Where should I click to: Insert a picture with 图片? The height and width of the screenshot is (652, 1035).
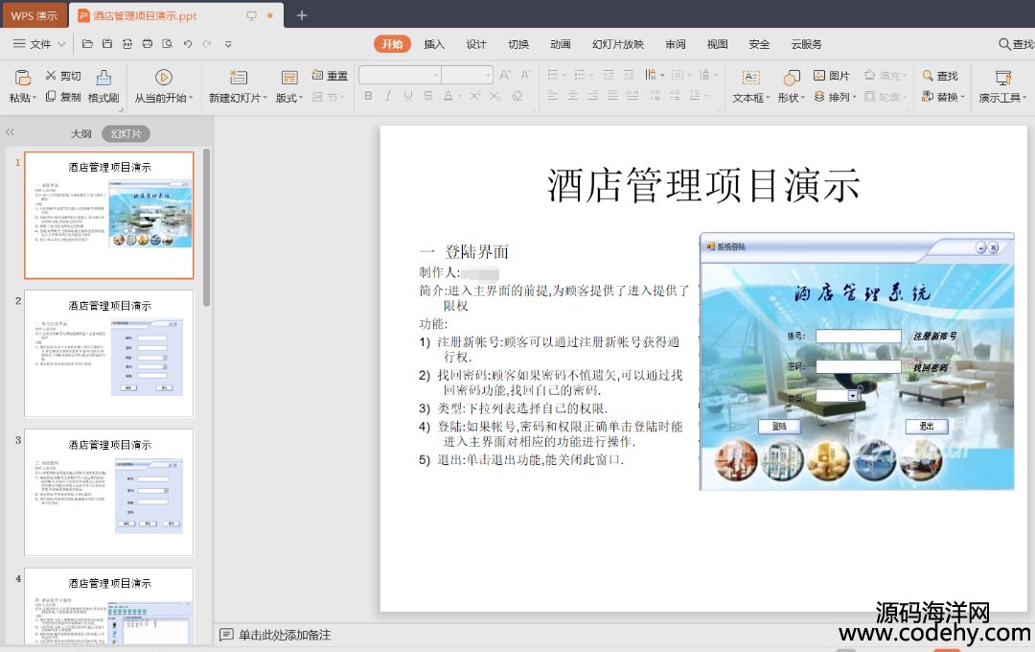pyautogui.click(x=832, y=76)
